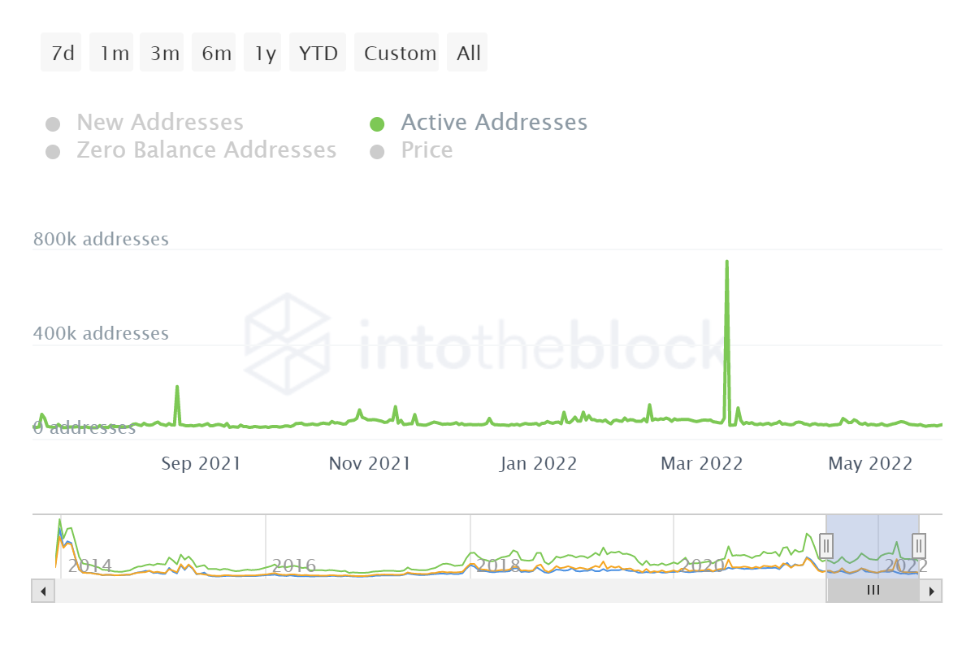Viewport: 975px width, 650px height.
Task: Click the right navigator range handle
Action: (919, 545)
